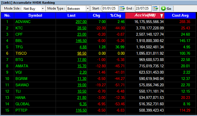Open last price link 98.50
Screen dimensions: 197x116
click(x=82, y=53)
